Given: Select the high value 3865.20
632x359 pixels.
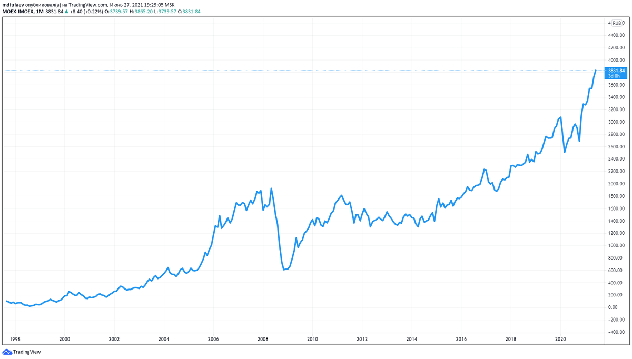Looking at the screenshot, I should pyautogui.click(x=143, y=12).
